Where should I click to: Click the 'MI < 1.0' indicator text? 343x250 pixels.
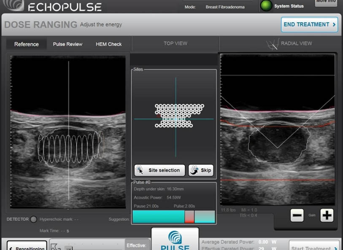pyautogui.click(x=249, y=210)
